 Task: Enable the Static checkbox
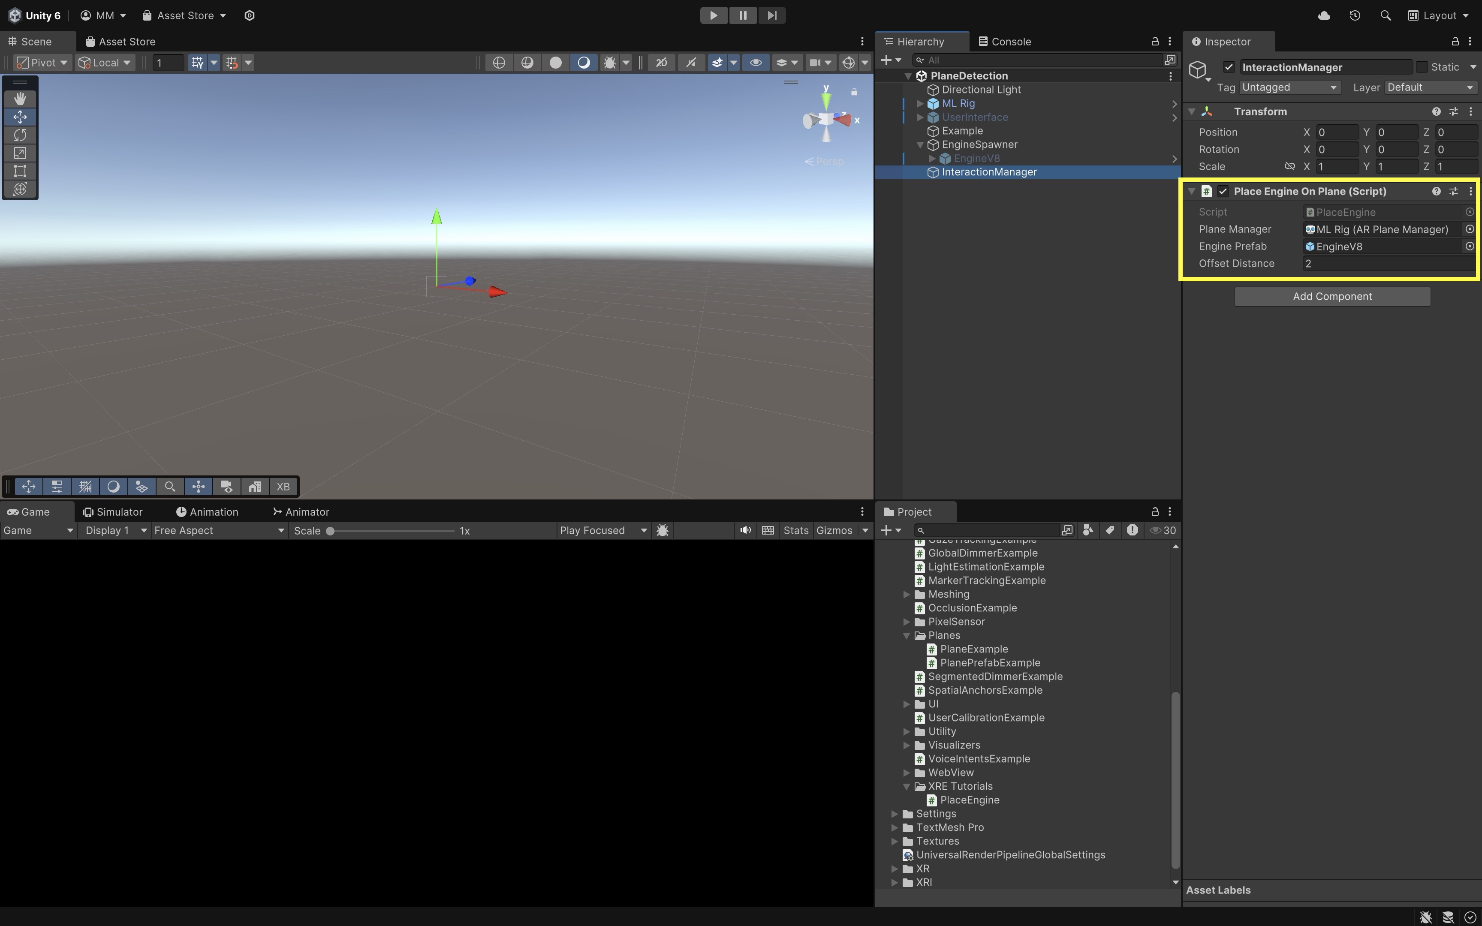[x=1422, y=67]
